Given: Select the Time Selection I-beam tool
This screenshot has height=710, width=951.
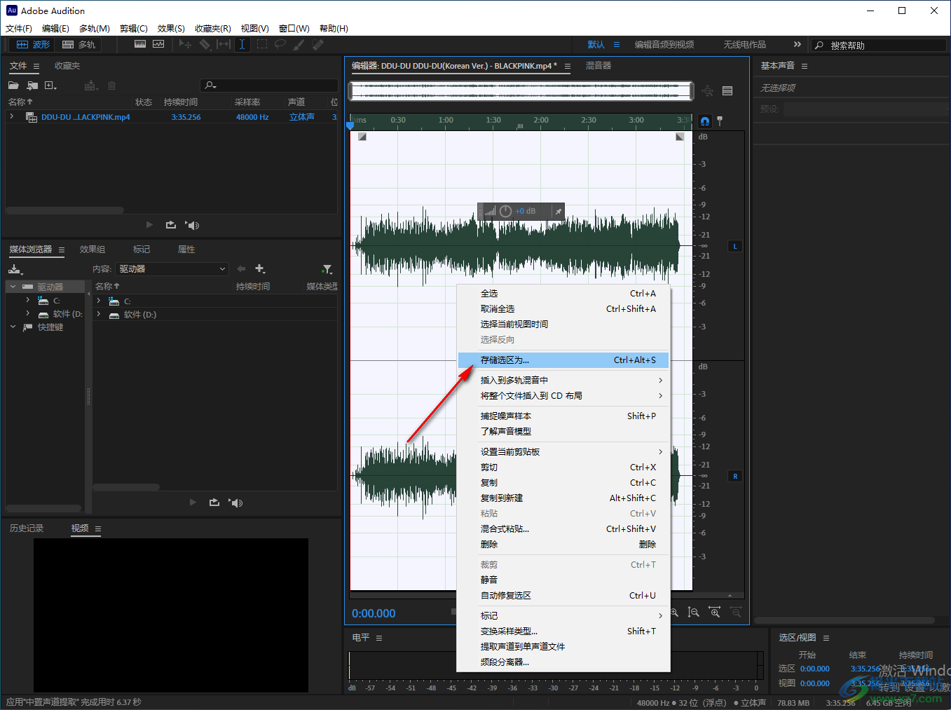Looking at the screenshot, I should [x=242, y=44].
